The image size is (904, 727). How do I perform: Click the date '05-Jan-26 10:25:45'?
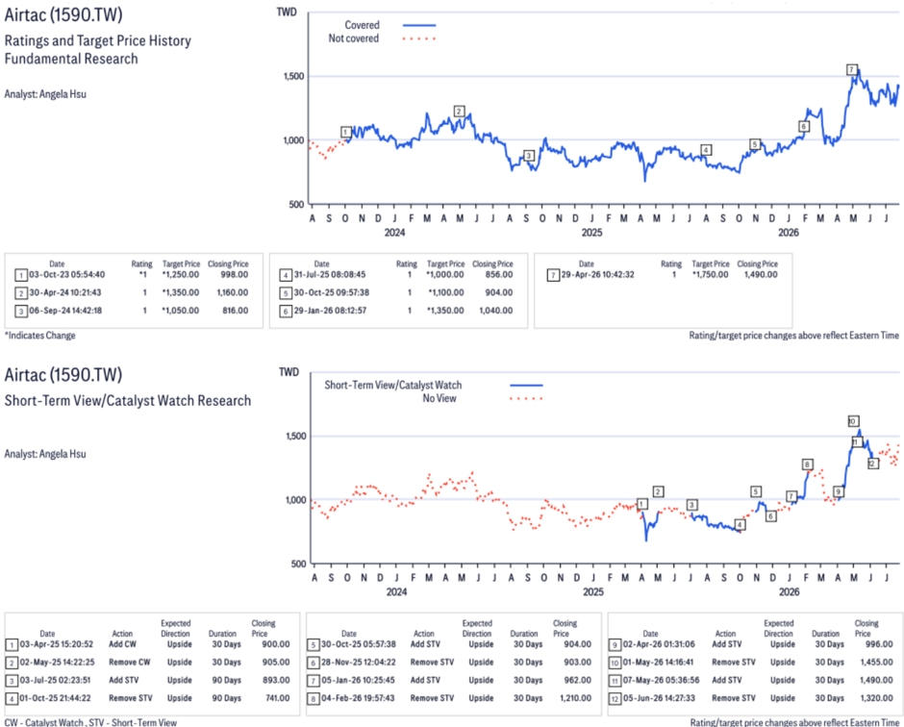[358, 680]
